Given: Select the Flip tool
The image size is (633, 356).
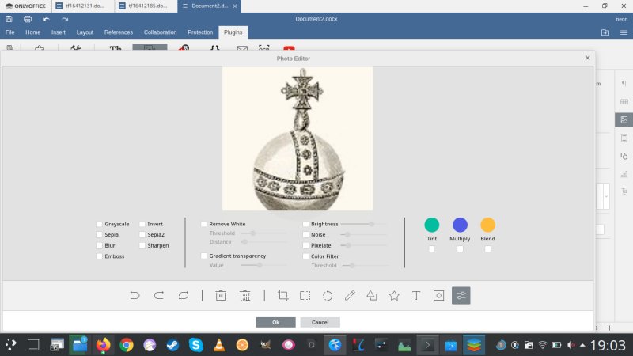Looking at the screenshot, I should (305, 295).
